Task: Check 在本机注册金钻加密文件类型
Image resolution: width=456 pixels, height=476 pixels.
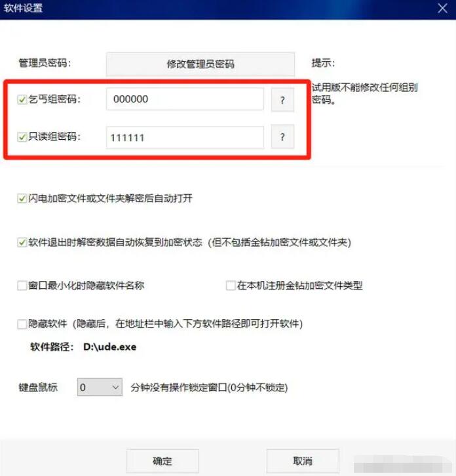Action: [x=231, y=286]
